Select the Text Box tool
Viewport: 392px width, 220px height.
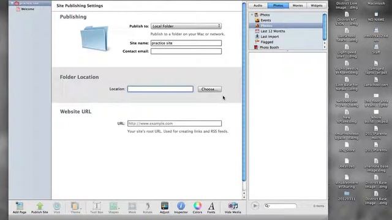(97, 208)
